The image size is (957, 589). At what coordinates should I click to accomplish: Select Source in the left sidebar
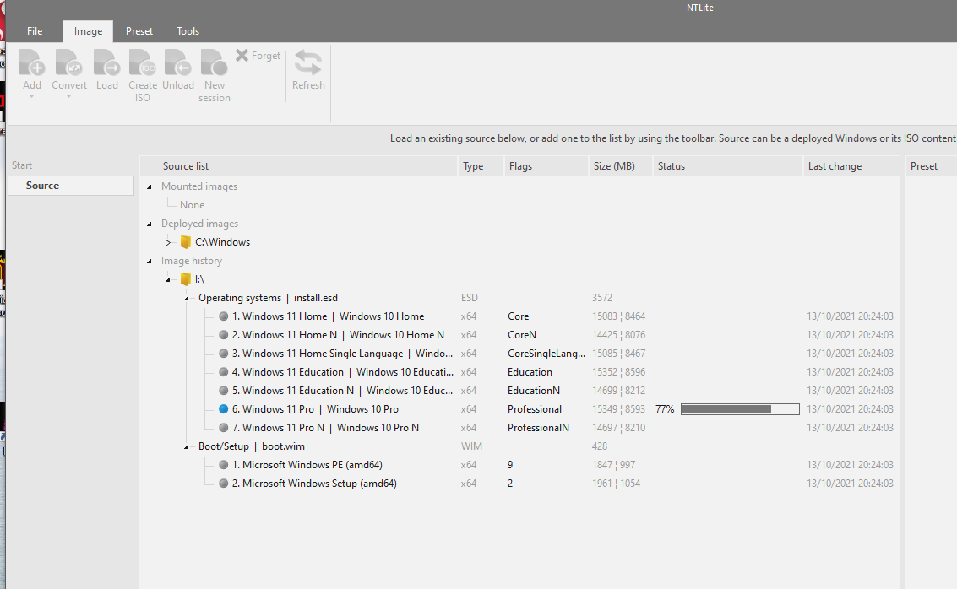coord(71,186)
